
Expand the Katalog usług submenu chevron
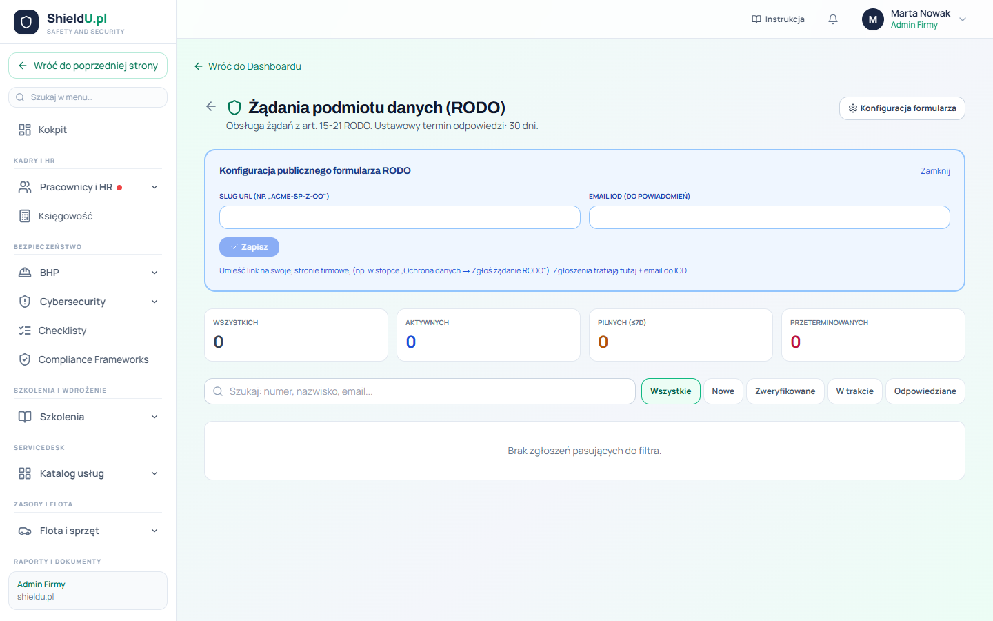(x=154, y=473)
